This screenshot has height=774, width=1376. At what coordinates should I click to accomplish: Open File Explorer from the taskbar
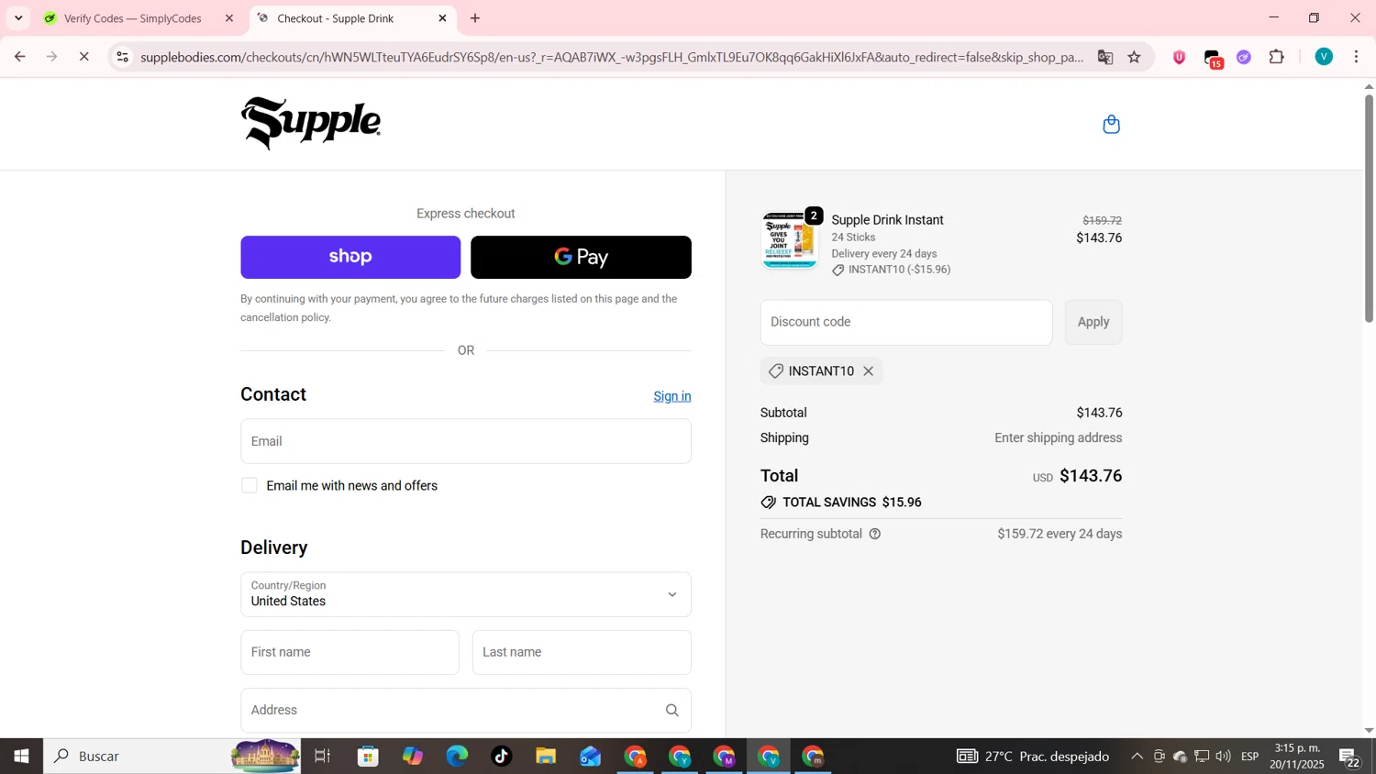point(546,757)
